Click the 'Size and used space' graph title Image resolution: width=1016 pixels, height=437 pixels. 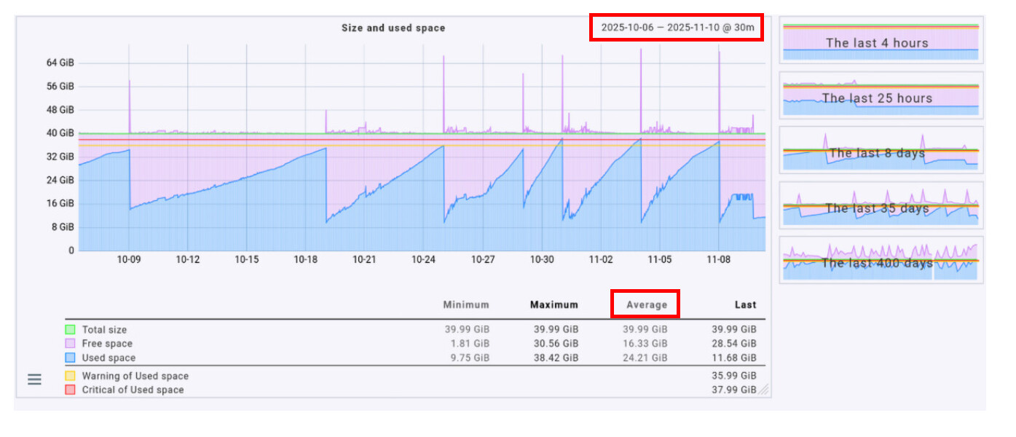tap(393, 28)
